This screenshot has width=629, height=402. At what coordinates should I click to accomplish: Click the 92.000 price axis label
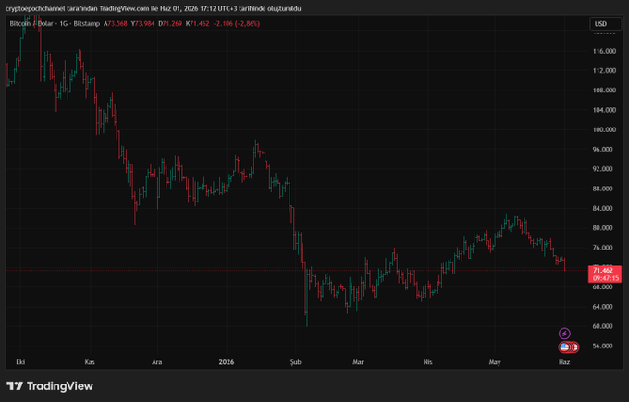pyautogui.click(x=602, y=169)
